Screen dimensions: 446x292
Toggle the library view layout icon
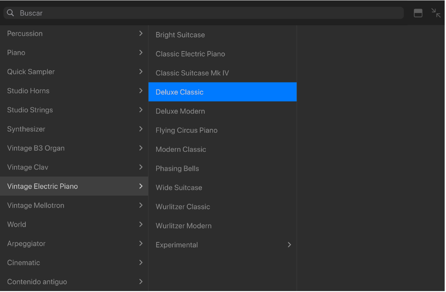pyautogui.click(x=418, y=13)
